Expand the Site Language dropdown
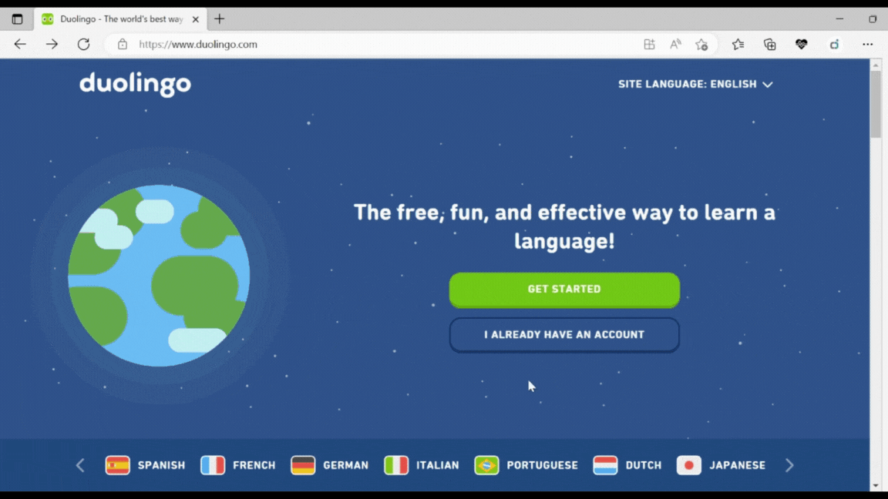 pos(695,84)
